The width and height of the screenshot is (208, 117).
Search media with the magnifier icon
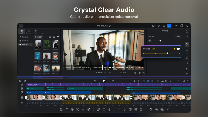click(x=50, y=37)
